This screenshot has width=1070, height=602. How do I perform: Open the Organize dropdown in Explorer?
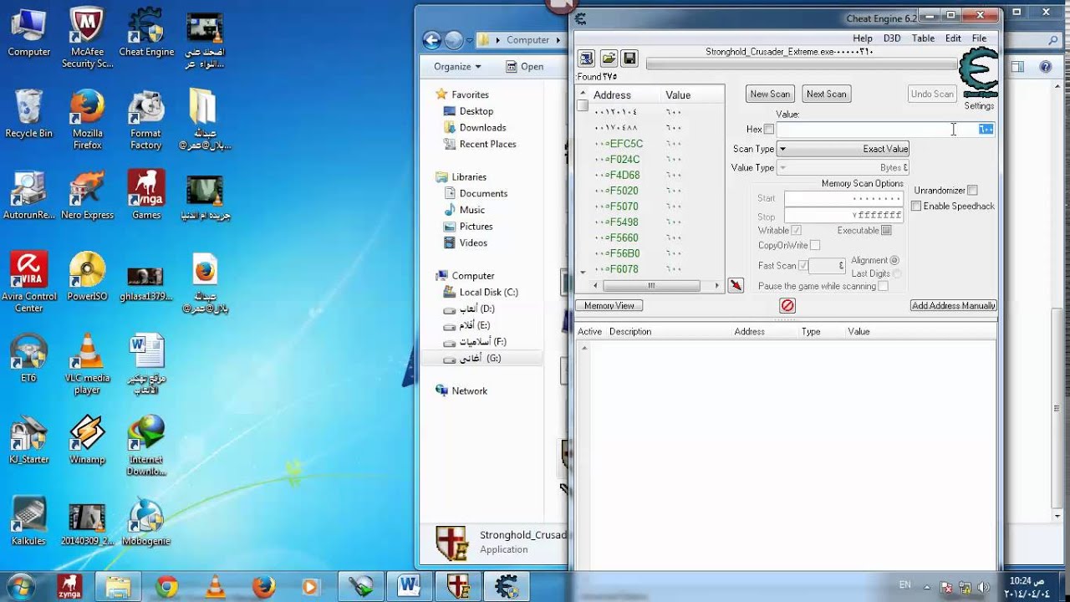457,67
